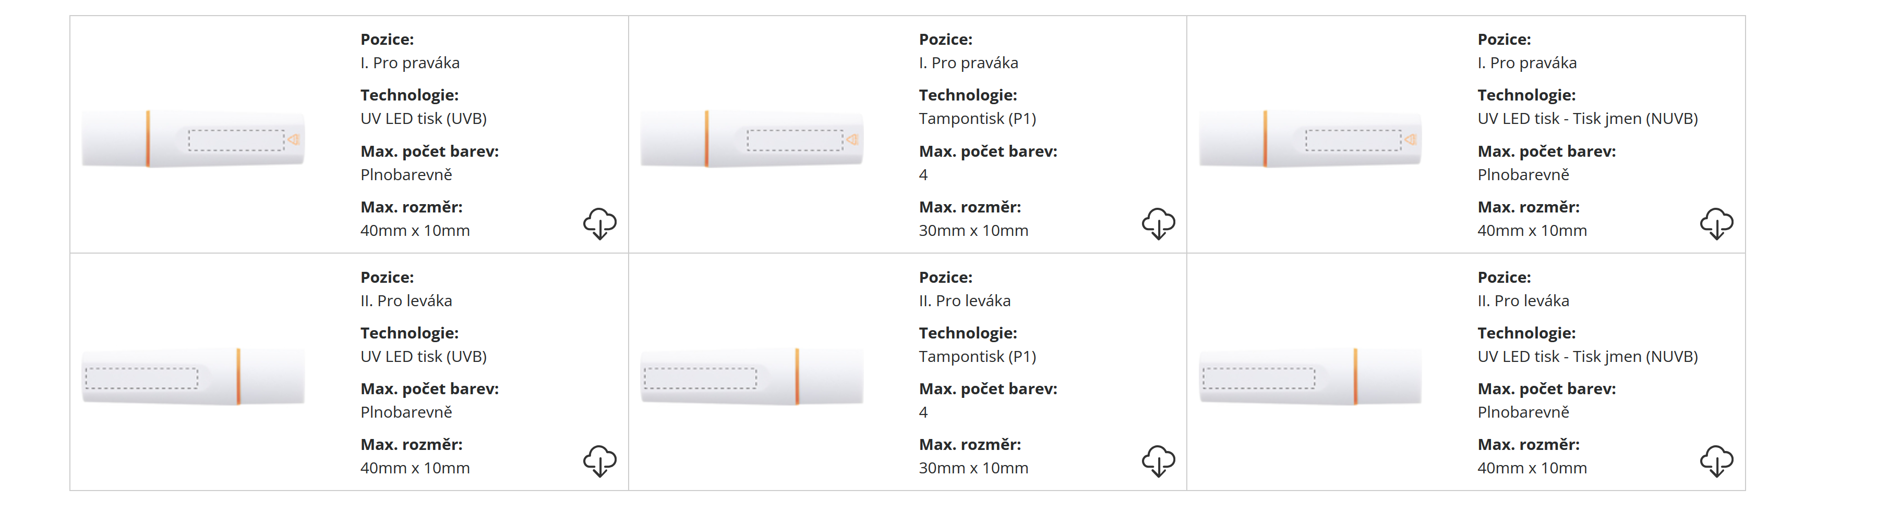Download left-handed Tisk jmen (NUVB) template
This screenshot has height=527, width=1889.
pyautogui.click(x=1716, y=461)
